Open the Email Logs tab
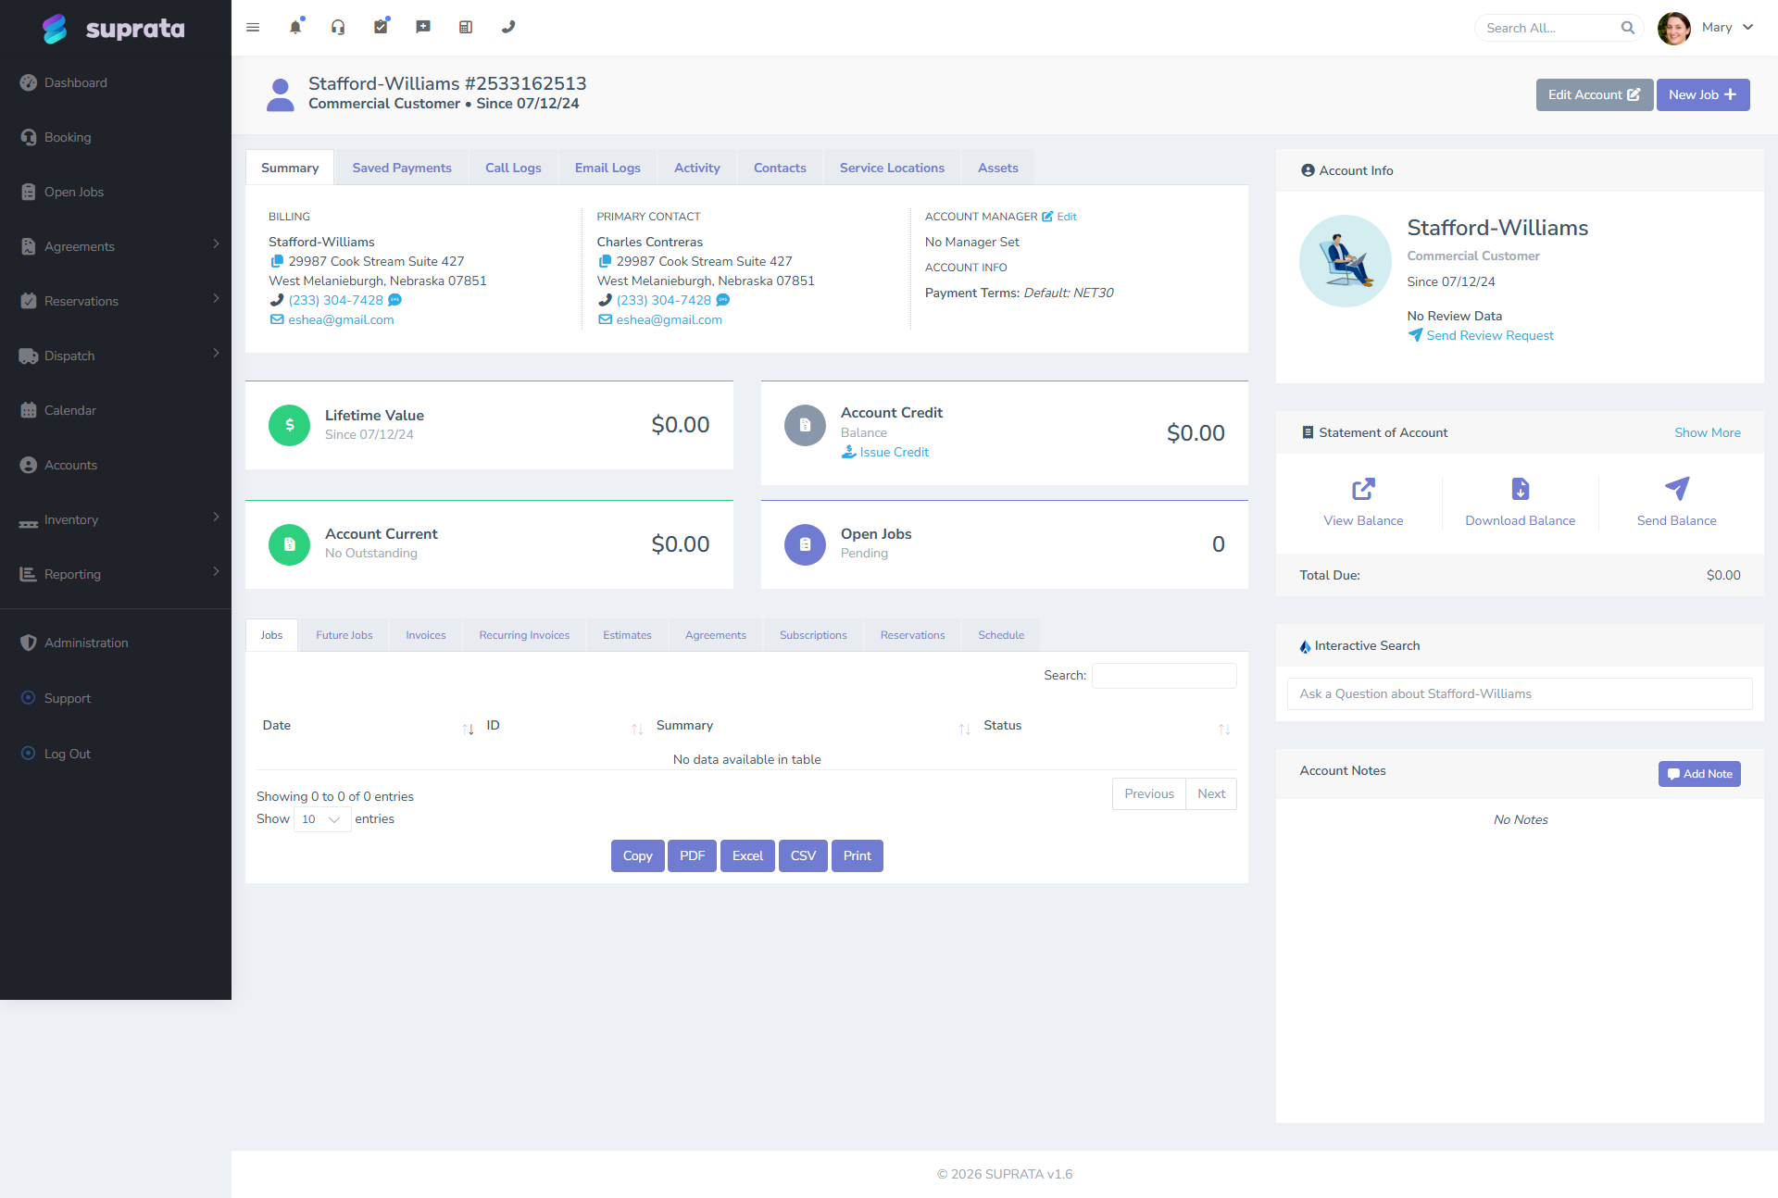Viewport: 1778px width, 1198px height. [x=607, y=168]
